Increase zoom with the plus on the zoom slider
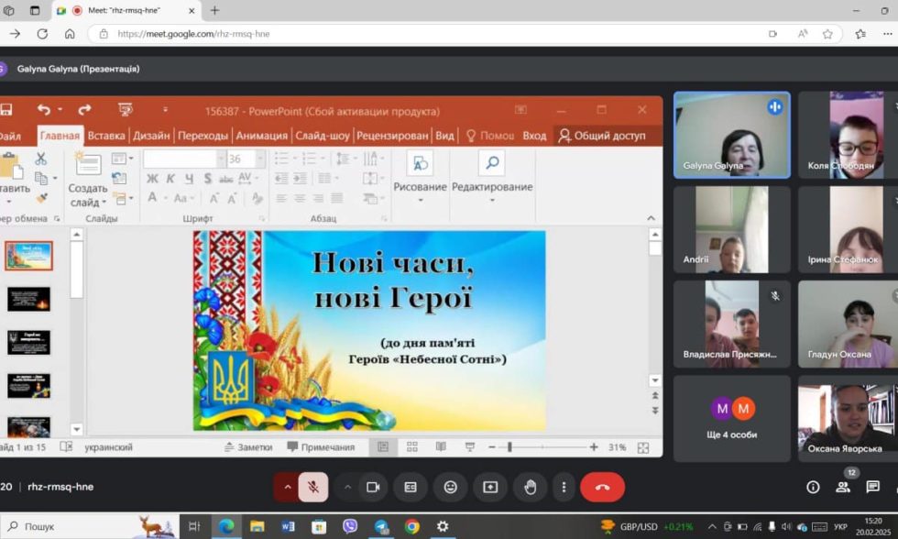The image size is (898, 539). click(x=594, y=448)
